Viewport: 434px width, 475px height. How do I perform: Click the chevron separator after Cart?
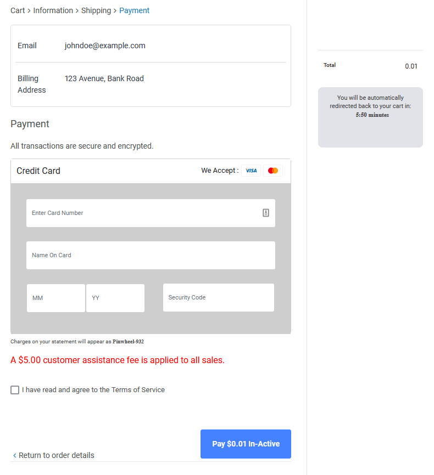coord(29,11)
